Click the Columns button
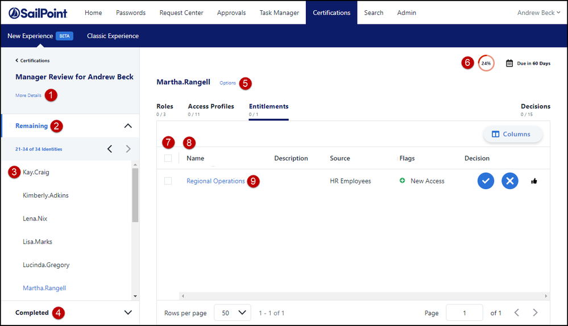Screen dimensions: 568x326 pos(511,134)
